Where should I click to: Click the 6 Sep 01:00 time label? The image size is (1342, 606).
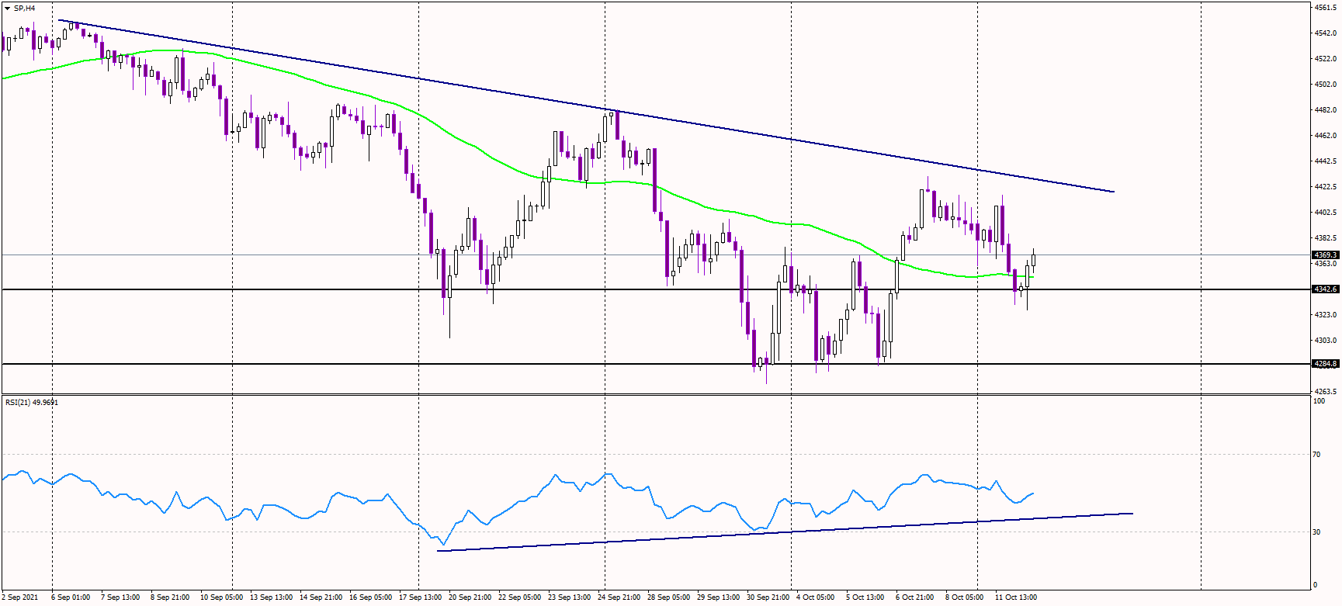(x=71, y=597)
